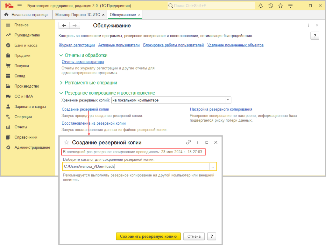Browse for folder with the ellipsis button

(x=213, y=166)
